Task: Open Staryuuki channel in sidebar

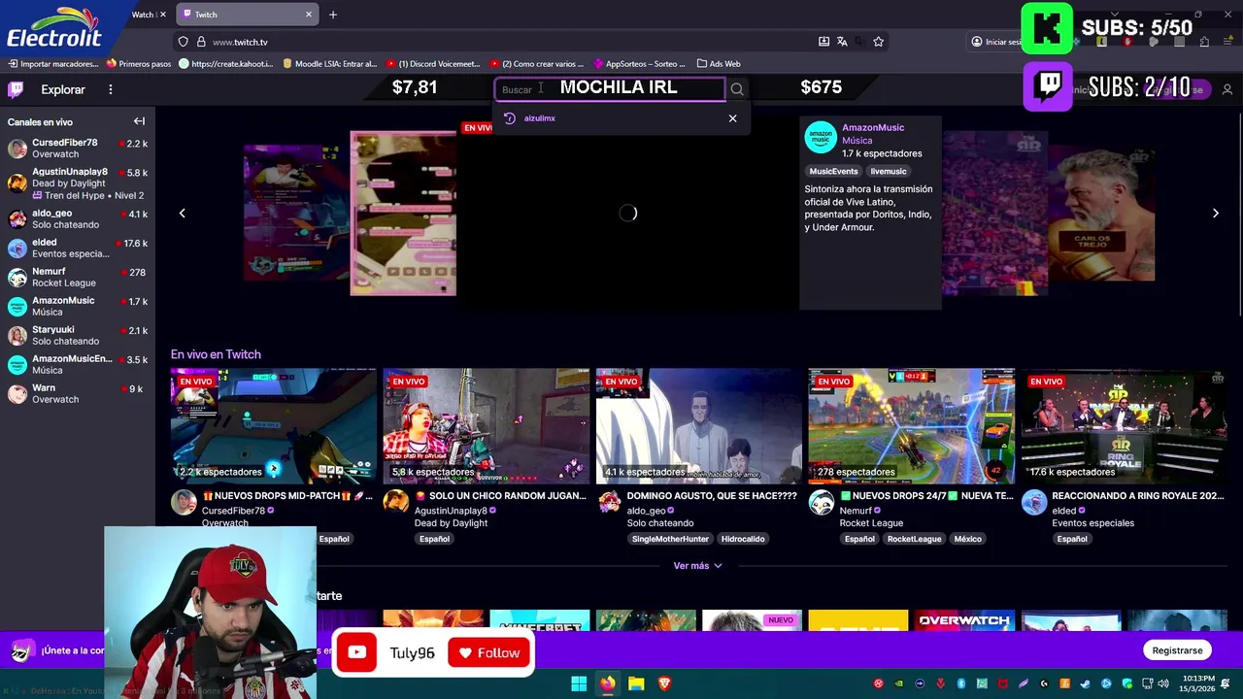Action: [x=78, y=335]
